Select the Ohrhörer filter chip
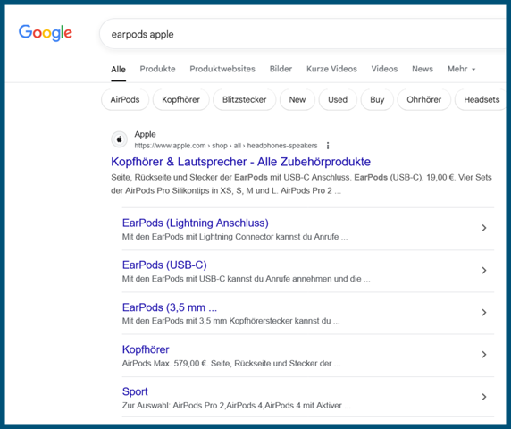Viewport: 511px width, 429px height. point(424,99)
